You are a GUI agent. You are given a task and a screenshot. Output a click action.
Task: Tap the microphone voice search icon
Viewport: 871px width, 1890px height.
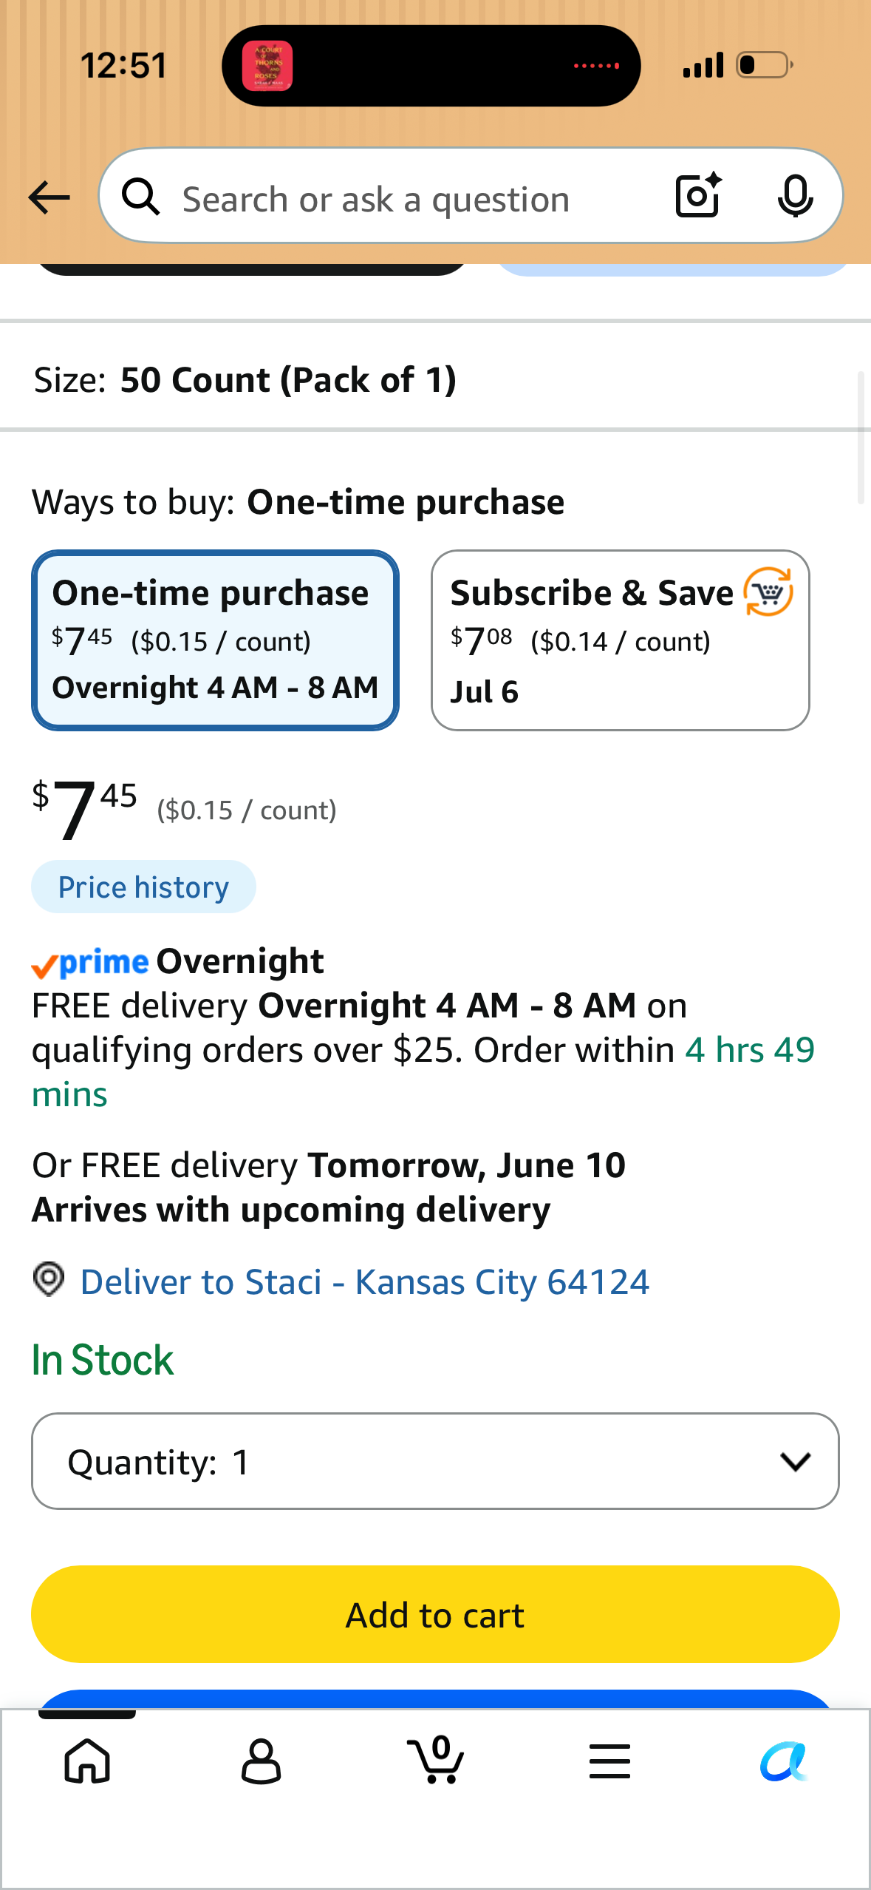[796, 197]
